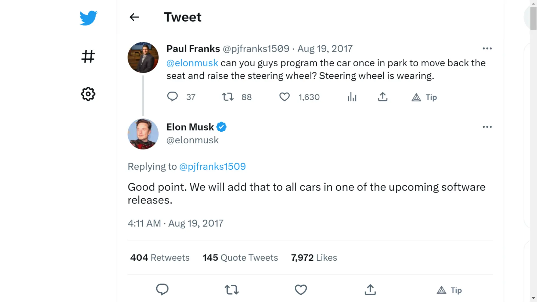View the 404 Retweets list

tap(160, 257)
